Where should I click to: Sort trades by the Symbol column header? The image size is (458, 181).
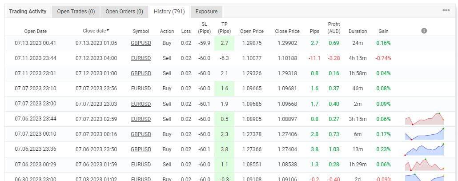[x=141, y=31]
